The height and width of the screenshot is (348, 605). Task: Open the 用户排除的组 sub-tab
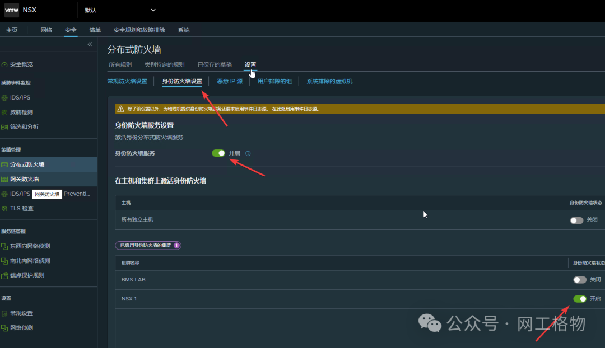[274, 81]
